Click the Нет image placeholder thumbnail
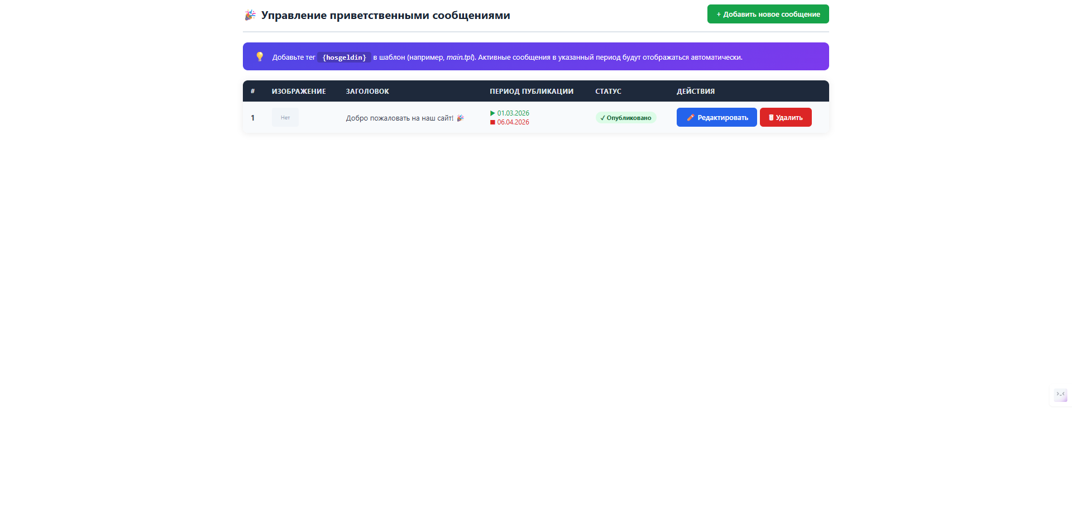This screenshot has height=518, width=1072. coord(285,118)
